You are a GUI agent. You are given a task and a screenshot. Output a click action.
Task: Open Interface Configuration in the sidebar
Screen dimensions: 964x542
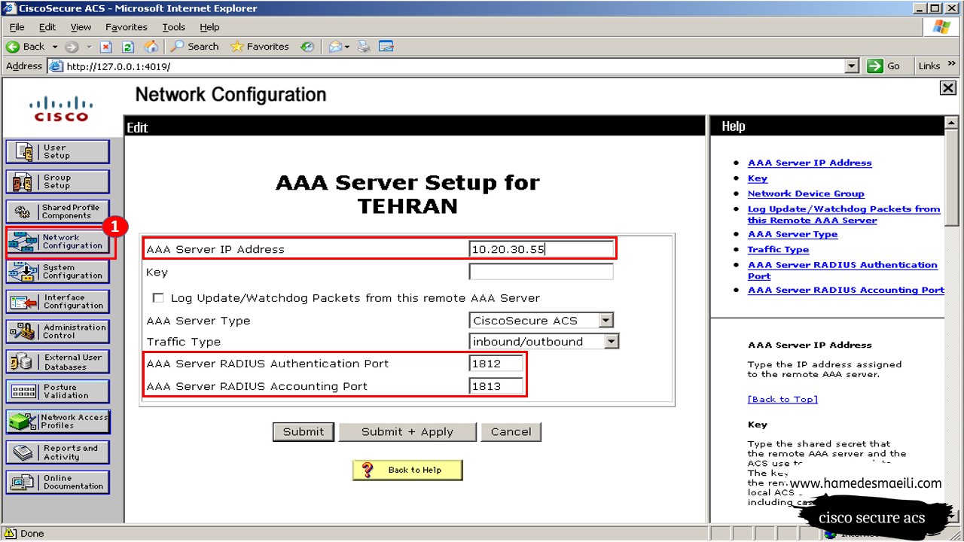tap(57, 302)
